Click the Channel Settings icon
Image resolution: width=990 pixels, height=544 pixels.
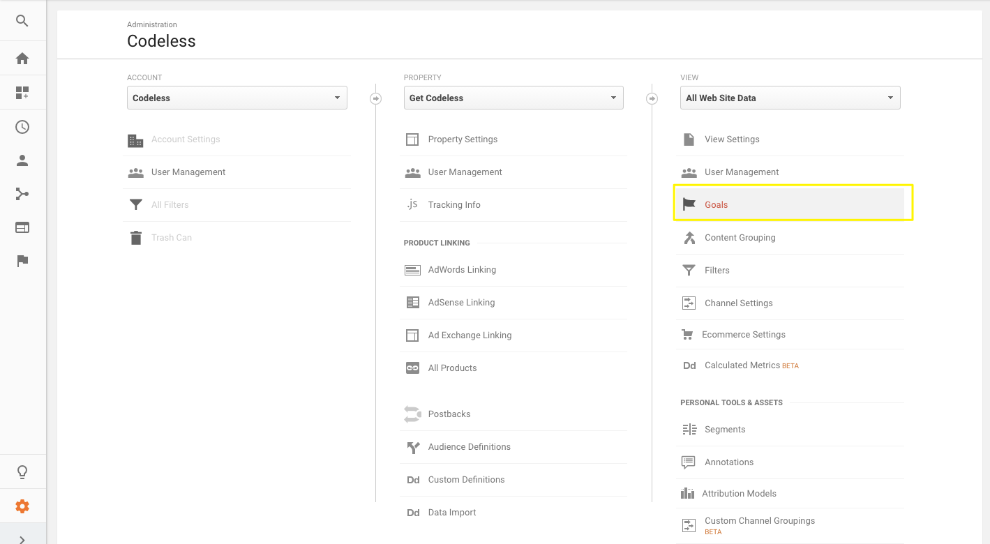click(689, 303)
